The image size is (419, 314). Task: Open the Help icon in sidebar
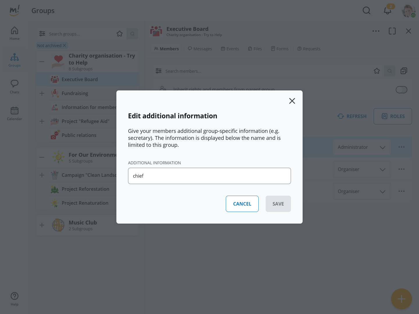[15, 299]
